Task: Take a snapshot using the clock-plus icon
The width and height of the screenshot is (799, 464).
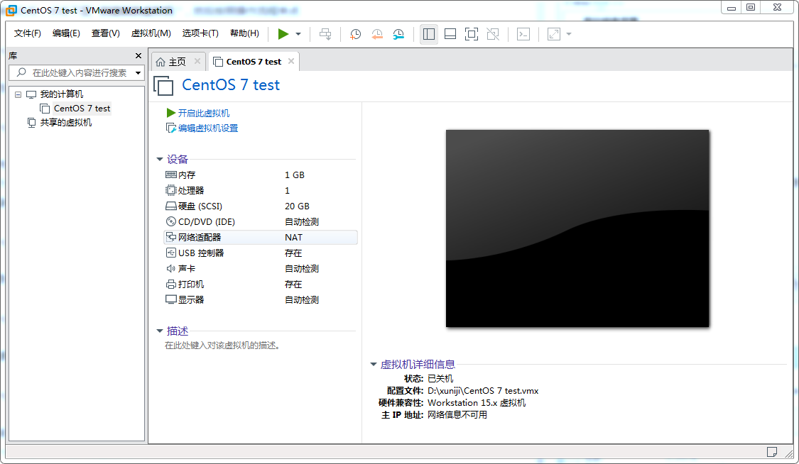Action: pos(356,34)
